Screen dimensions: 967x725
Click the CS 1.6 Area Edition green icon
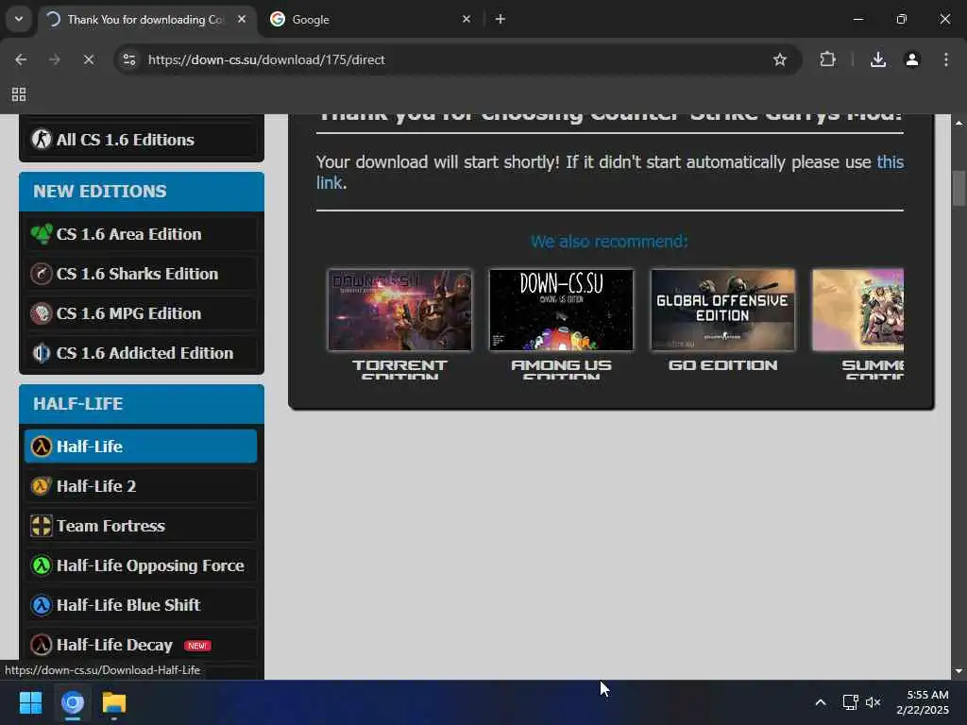click(42, 234)
